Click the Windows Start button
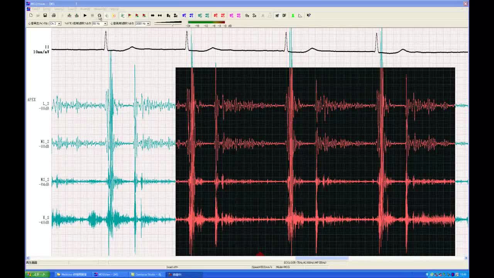Screen dimensions: 494x278 click(x=37, y=275)
